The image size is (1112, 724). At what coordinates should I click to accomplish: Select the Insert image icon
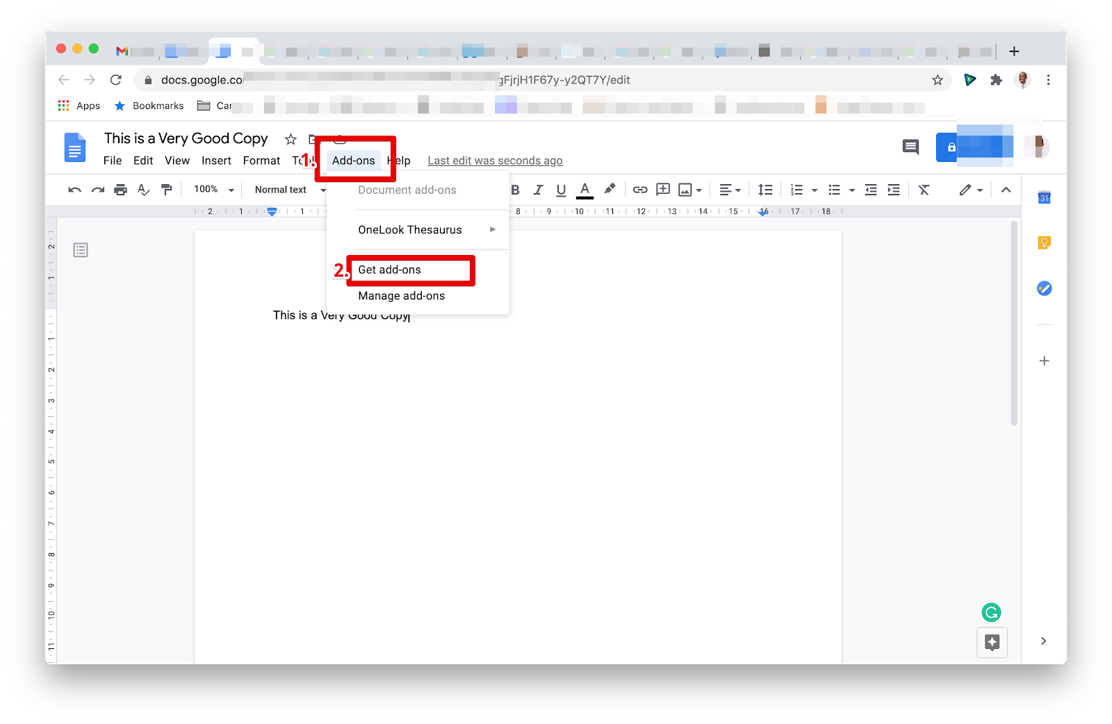point(686,189)
